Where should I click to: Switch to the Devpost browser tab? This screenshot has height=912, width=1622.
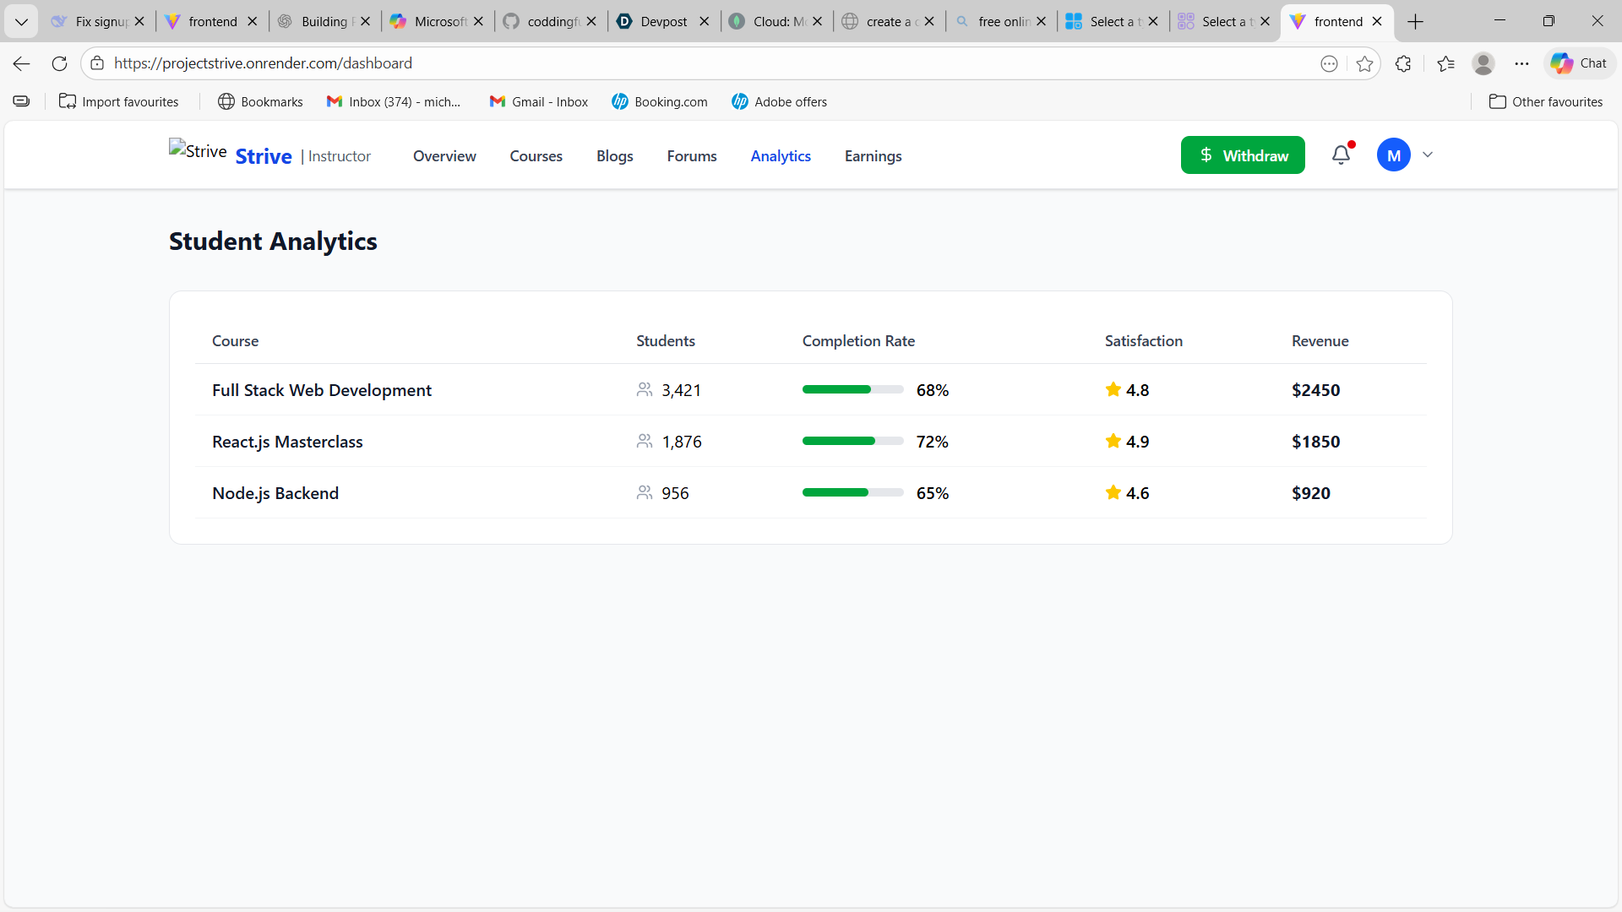(x=663, y=22)
